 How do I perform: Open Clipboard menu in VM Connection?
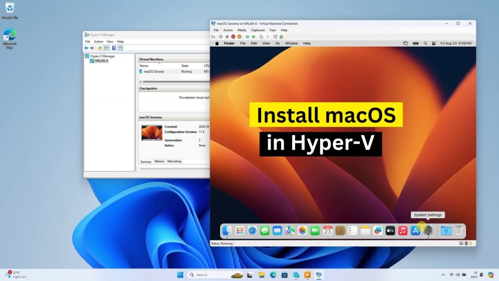tap(257, 30)
